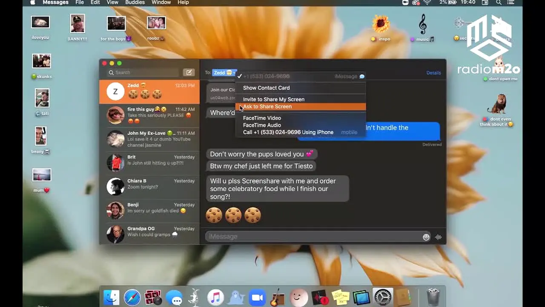Screen dimensions: 545x307
Task: Focus the iMessage text input field
Action: click(318, 237)
